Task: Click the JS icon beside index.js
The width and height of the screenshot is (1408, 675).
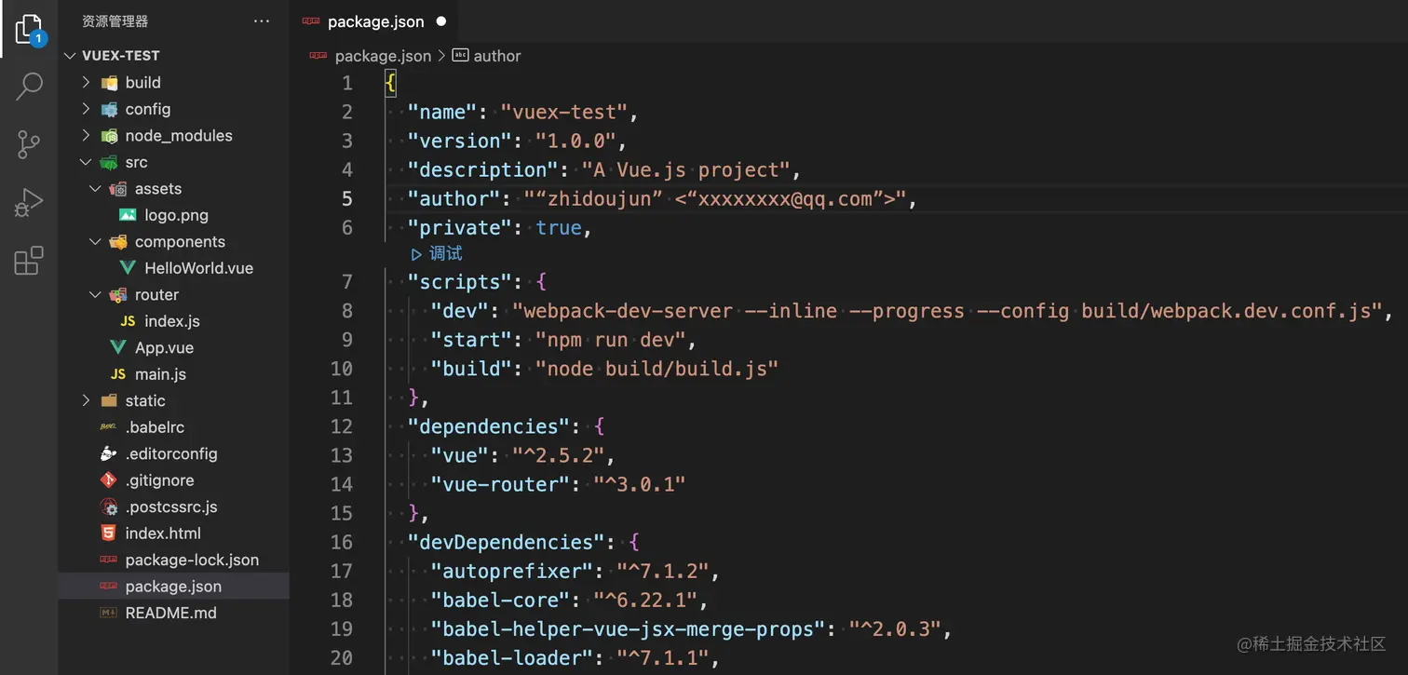Action: click(128, 321)
